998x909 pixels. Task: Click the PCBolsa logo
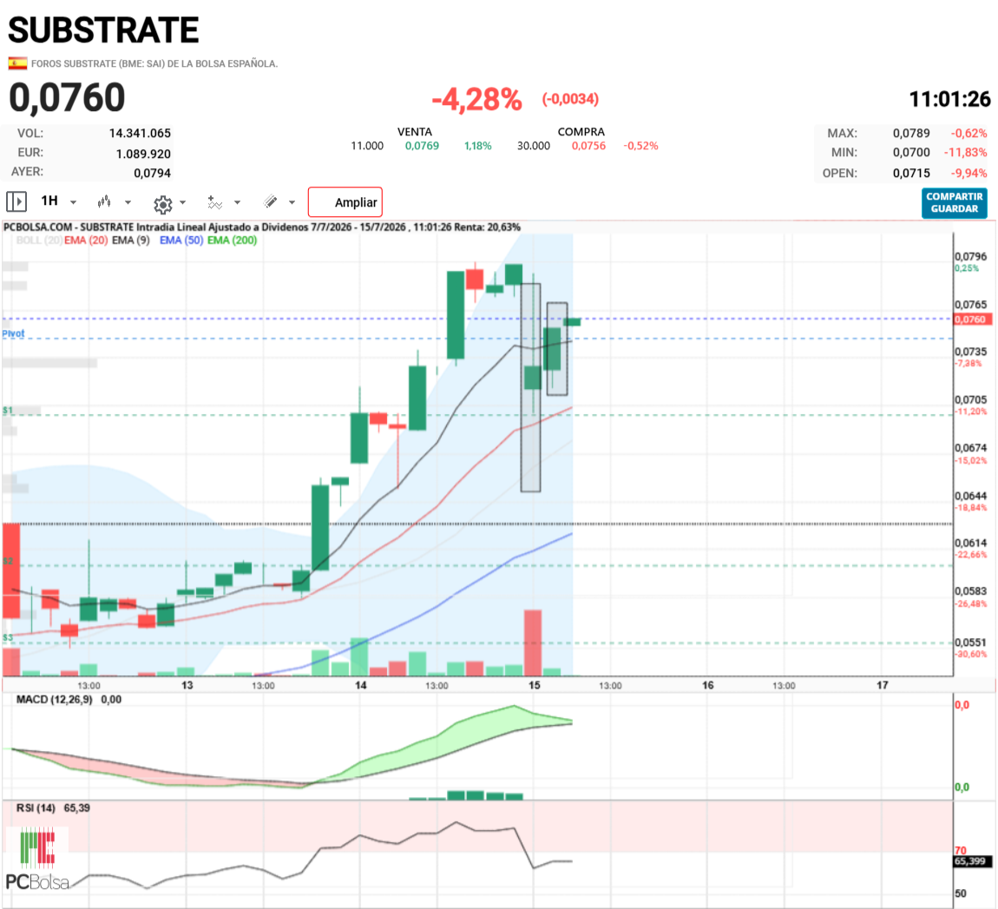click(x=37, y=859)
